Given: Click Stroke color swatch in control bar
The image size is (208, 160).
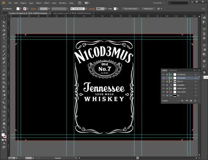Looking at the screenshot, I should pyautogui.click(x=25, y=9).
